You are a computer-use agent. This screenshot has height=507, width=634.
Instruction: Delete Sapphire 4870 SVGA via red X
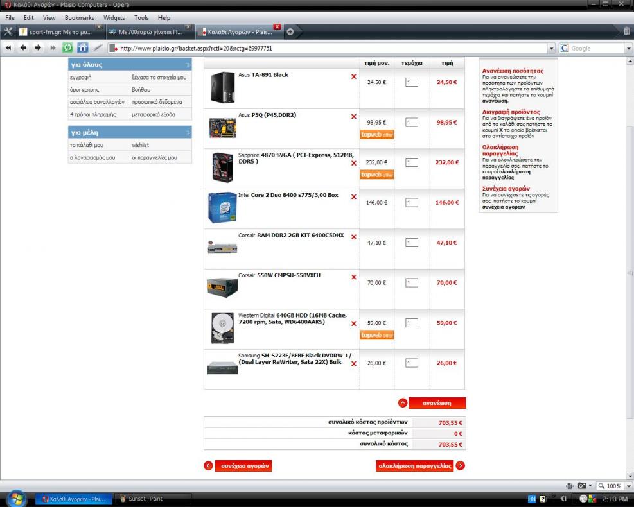tap(354, 163)
